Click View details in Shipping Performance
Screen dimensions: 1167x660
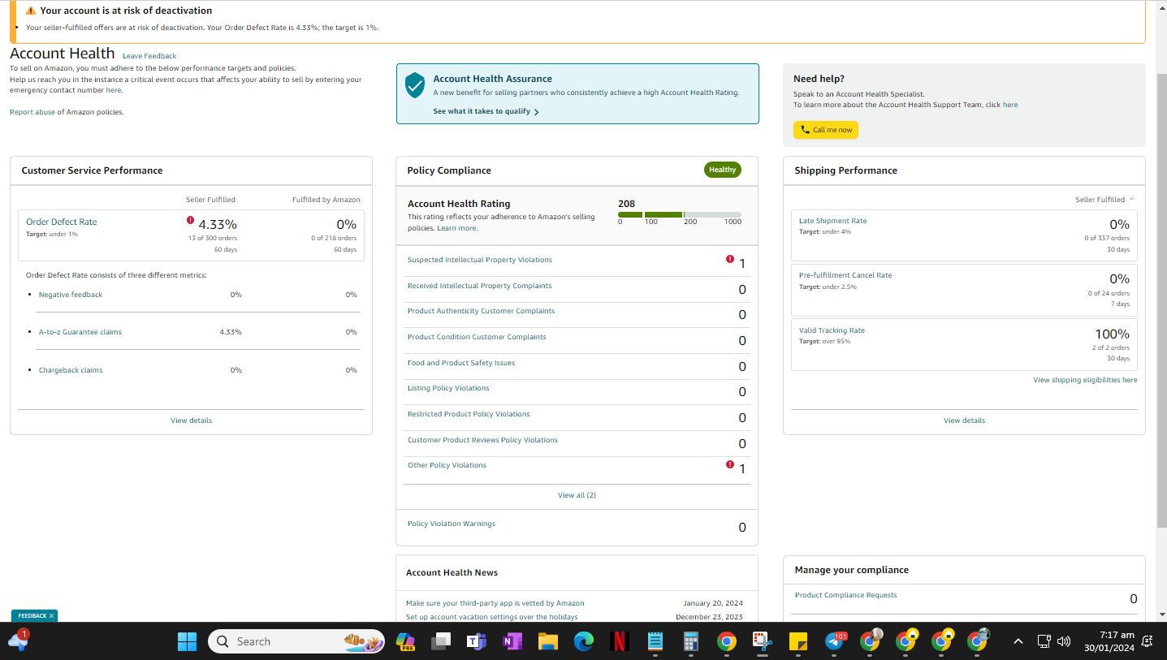pos(964,421)
